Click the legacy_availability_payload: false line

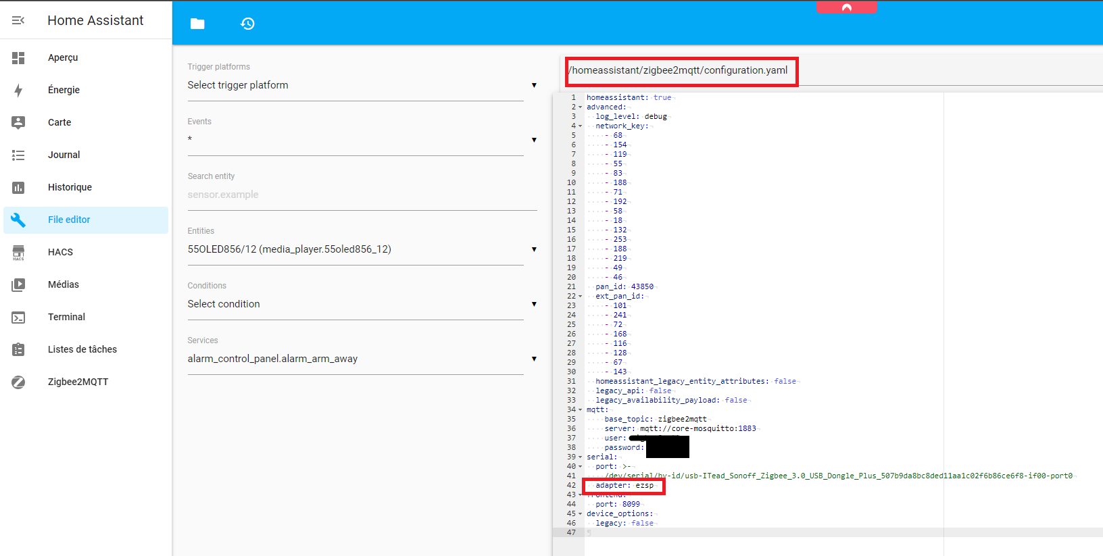coord(671,401)
